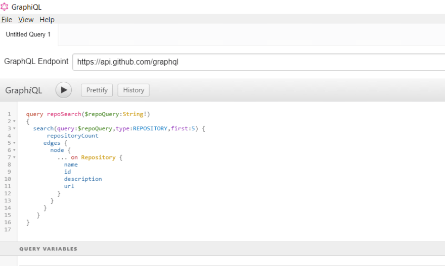This screenshot has height=266, width=445.
Task: Click the 'url' field on line 11
Action: click(x=69, y=186)
